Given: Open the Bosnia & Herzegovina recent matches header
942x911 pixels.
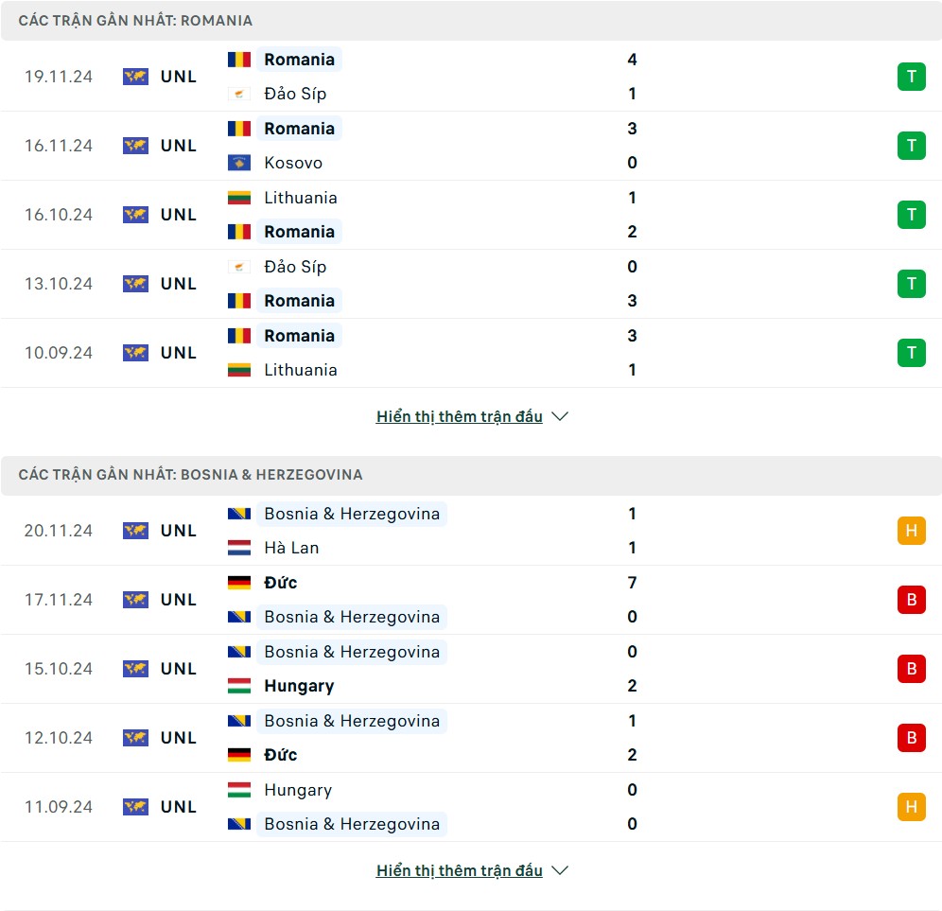Looking at the screenshot, I should (x=471, y=475).
